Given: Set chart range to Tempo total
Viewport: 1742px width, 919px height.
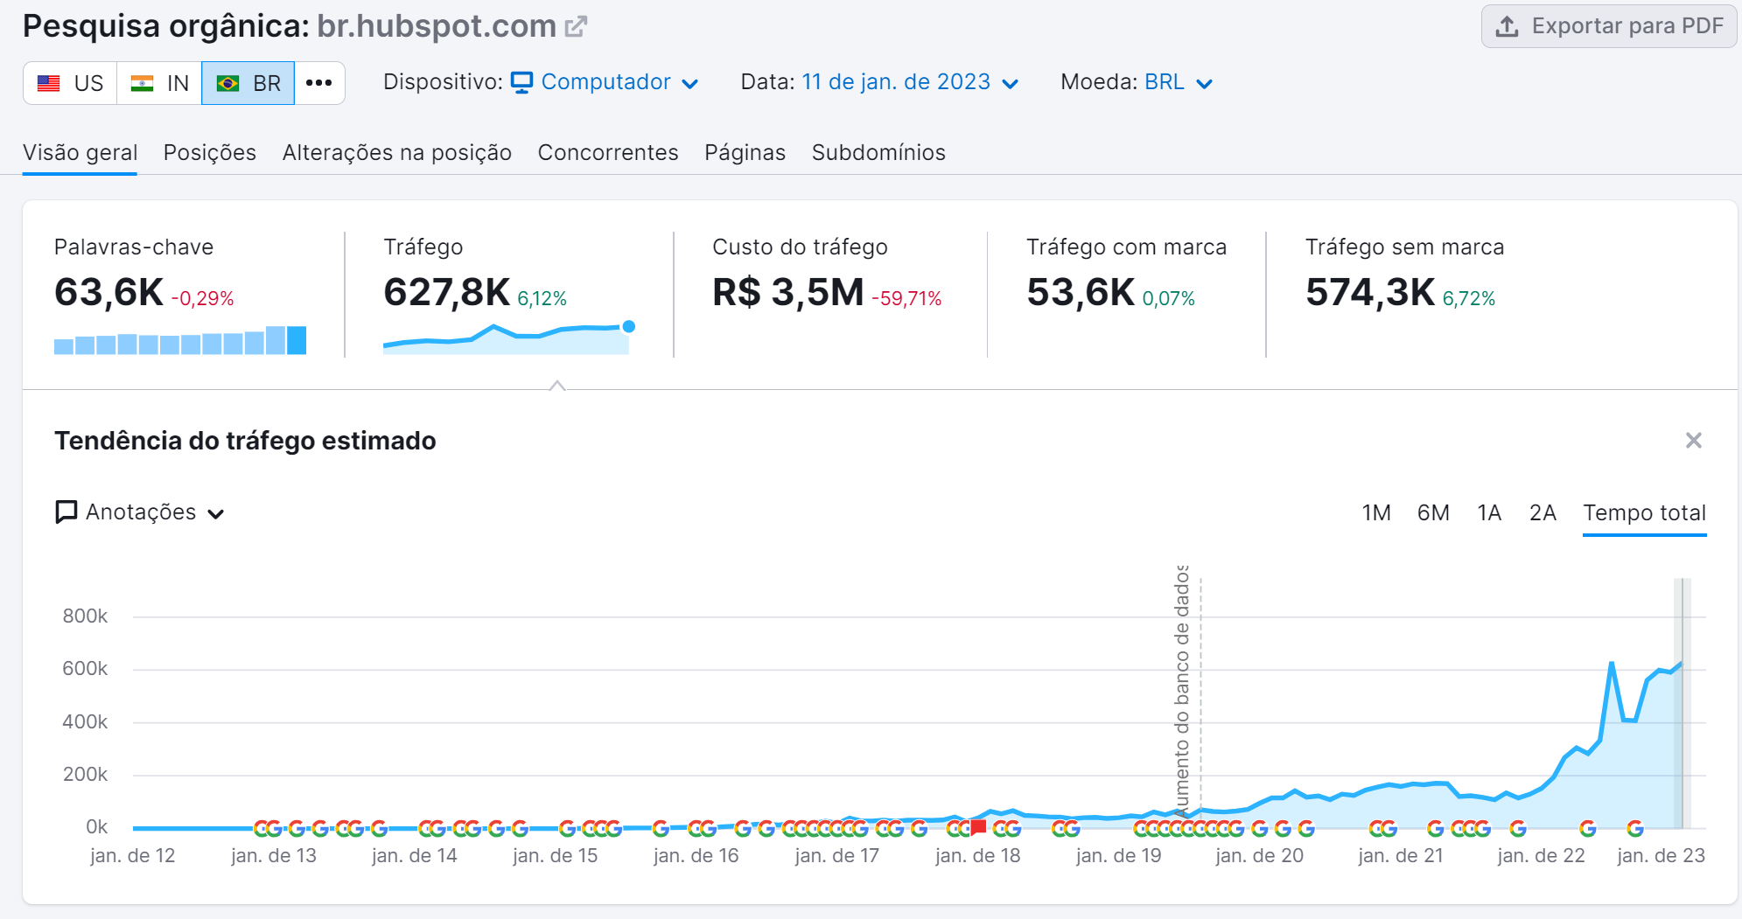Looking at the screenshot, I should pyautogui.click(x=1644, y=513).
